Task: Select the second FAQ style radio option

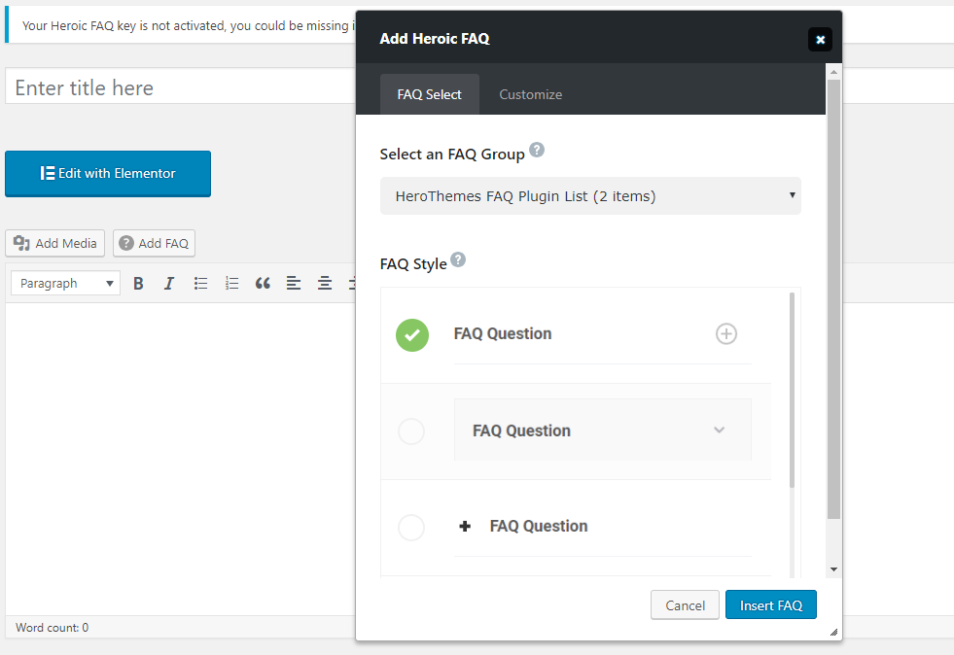Action: point(411,431)
